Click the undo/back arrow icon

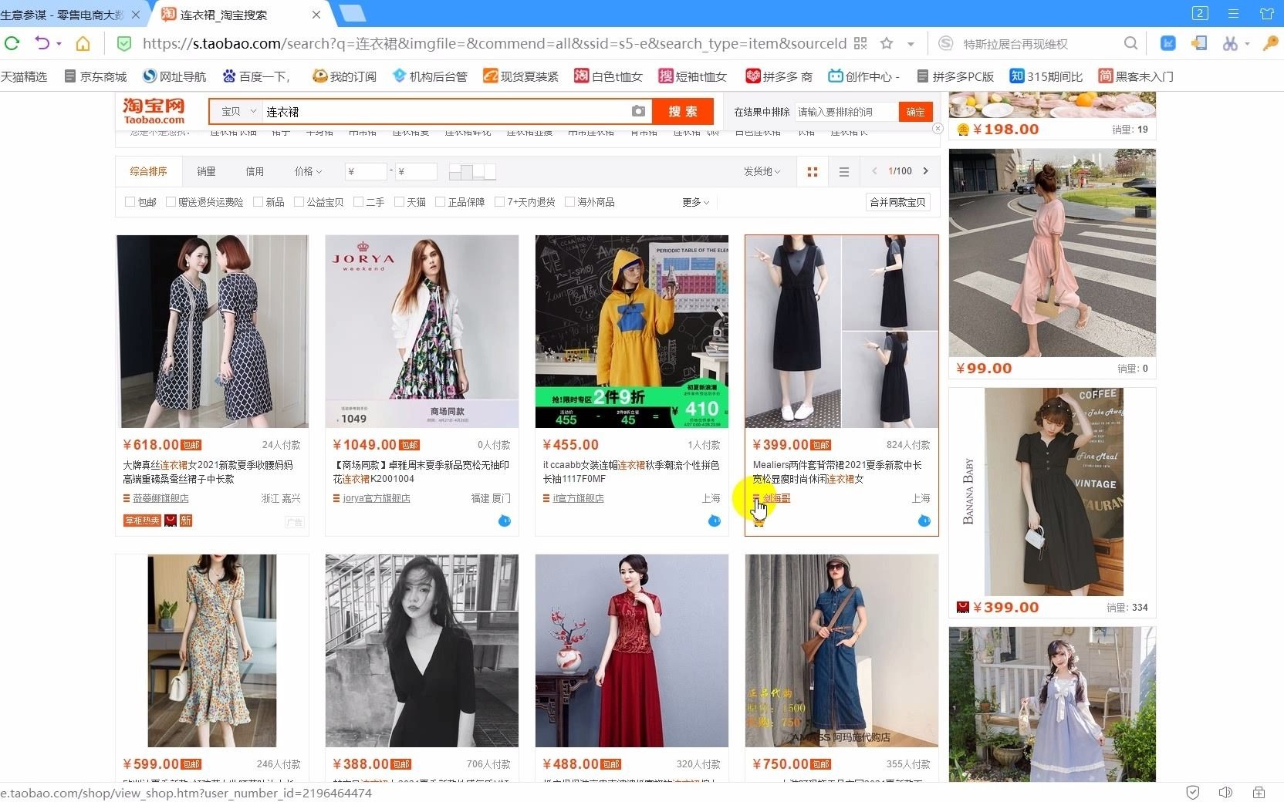pyautogui.click(x=42, y=43)
